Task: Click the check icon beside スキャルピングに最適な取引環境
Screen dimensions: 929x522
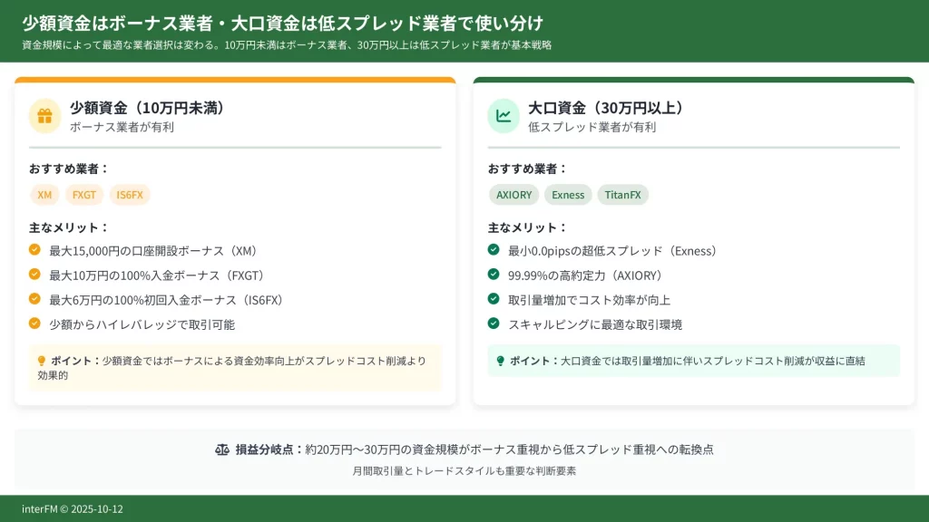Action: coord(494,324)
